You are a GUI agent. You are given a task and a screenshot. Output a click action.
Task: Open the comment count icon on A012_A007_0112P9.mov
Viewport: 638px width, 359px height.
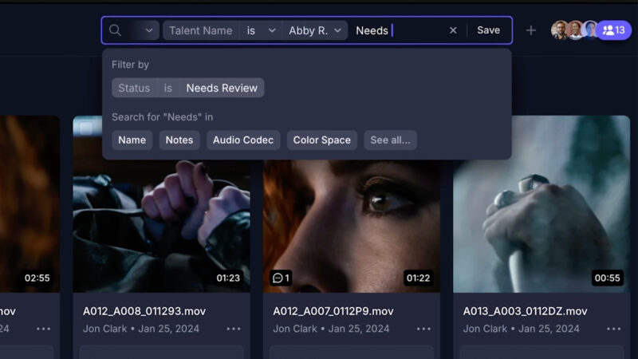[x=282, y=278]
